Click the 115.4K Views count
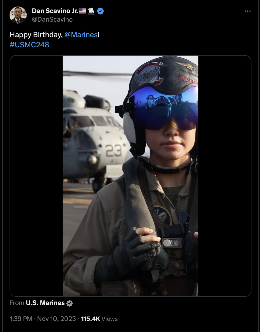260x332 pixels. (99, 319)
